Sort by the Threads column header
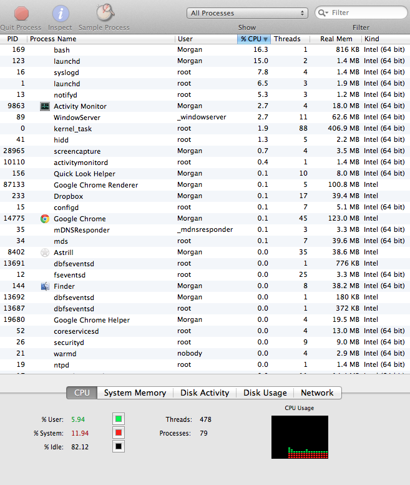 290,39
